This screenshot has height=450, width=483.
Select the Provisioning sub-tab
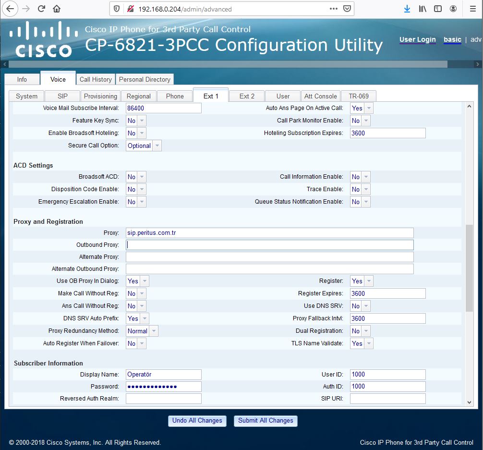click(x=100, y=96)
